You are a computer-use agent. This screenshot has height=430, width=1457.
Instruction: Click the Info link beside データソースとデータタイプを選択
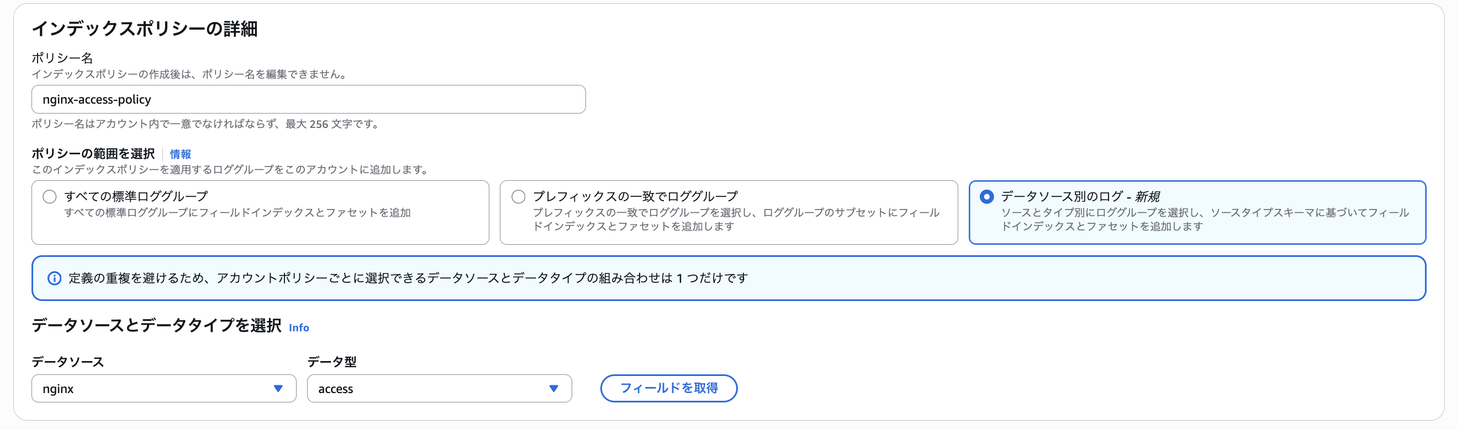pos(299,327)
